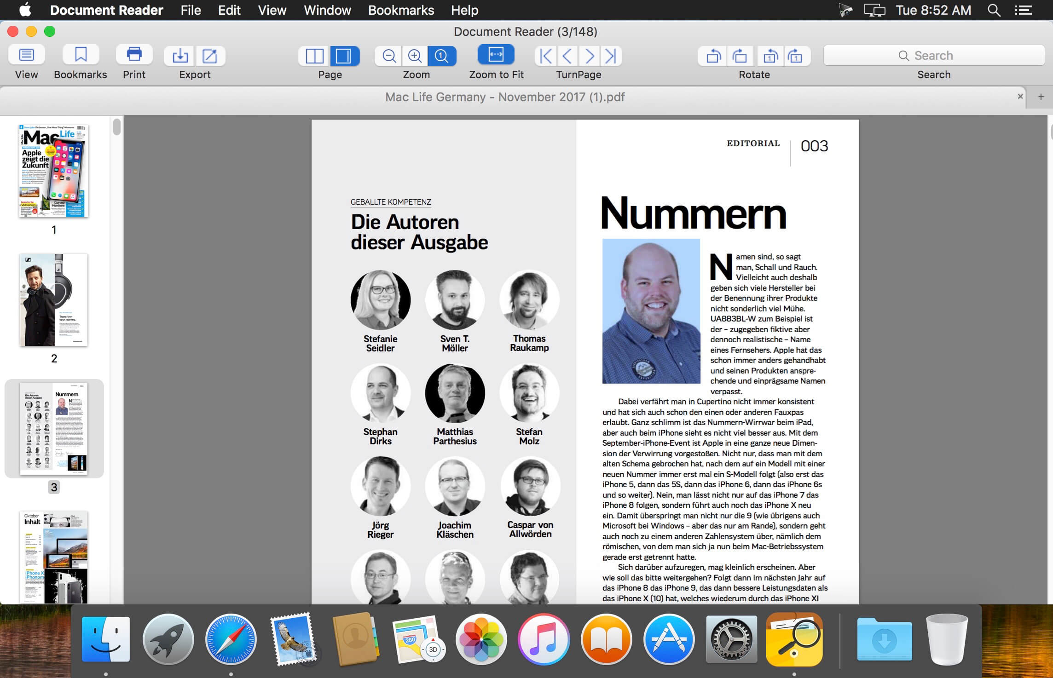The image size is (1053, 678).
Task: Click the Print icon in toolbar
Action: tap(134, 55)
